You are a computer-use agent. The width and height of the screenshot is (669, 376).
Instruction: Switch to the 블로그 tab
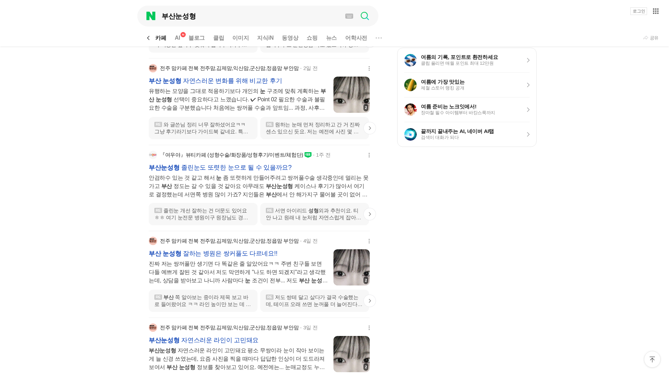197,38
